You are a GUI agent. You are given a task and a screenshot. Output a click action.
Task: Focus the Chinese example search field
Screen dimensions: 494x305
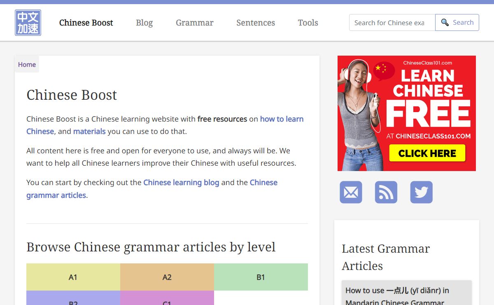coord(392,23)
